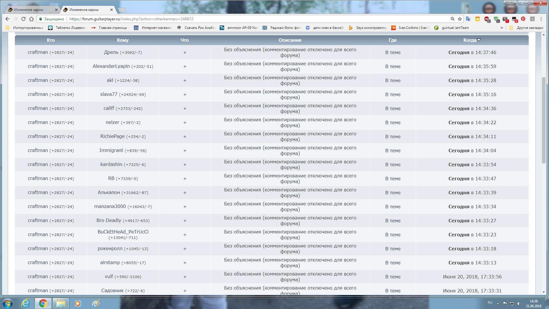Click the page vertical scrollbar thumb
Viewport: 549px width, 309px height.
click(x=544, y=120)
